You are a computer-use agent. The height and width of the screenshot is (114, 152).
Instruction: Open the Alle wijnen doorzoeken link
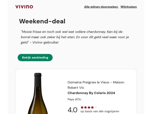[x=101, y=7]
